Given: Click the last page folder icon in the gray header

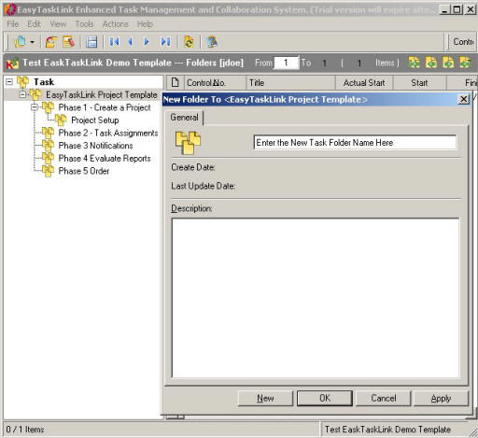Looking at the screenshot, I should (x=466, y=63).
